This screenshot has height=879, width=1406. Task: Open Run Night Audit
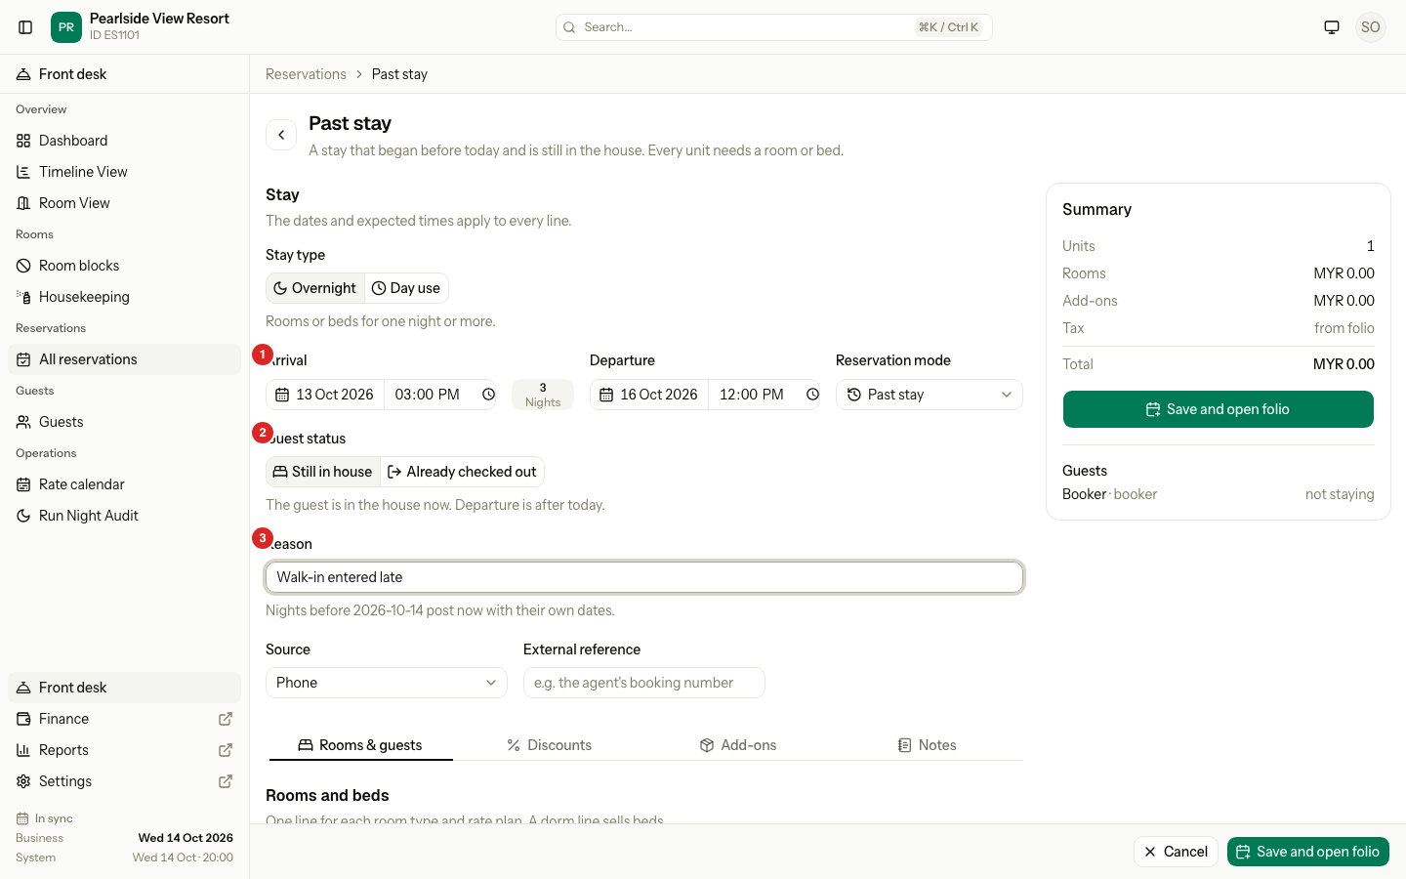click(x=124, y=516)
